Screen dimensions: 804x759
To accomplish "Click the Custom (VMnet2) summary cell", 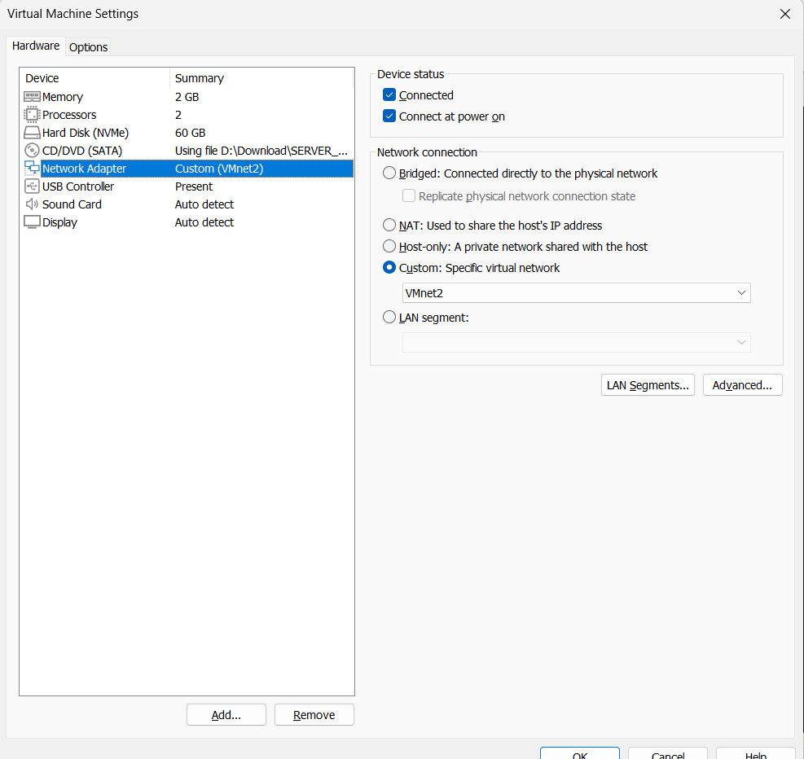I will pyautogui.click(x=219, y=169).
